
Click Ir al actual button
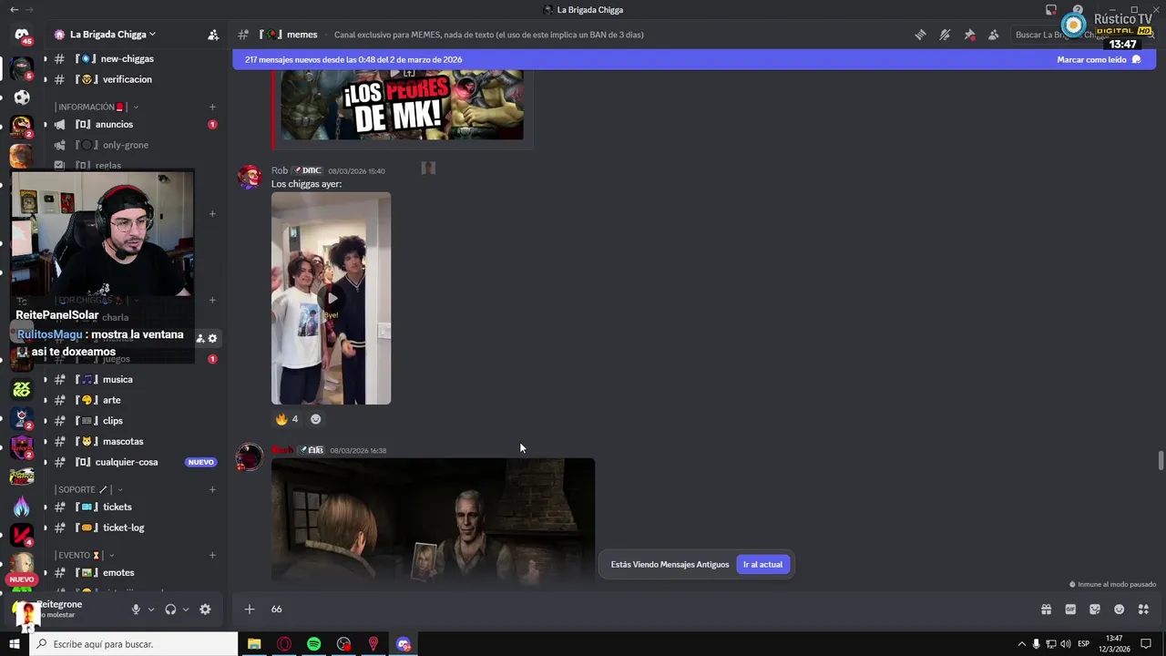(x=762, y=565)
